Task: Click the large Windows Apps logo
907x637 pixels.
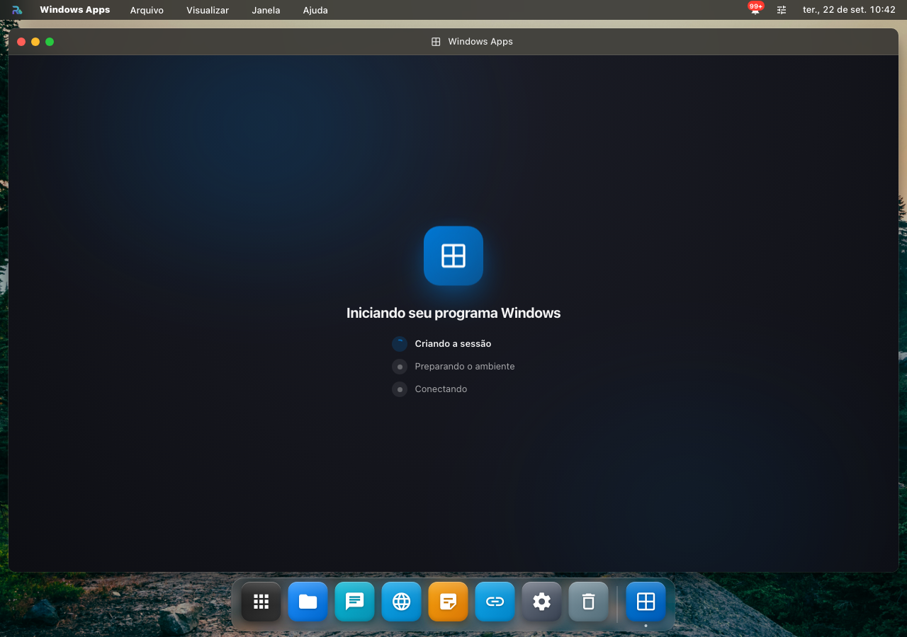Action: (x=453, y=256)
